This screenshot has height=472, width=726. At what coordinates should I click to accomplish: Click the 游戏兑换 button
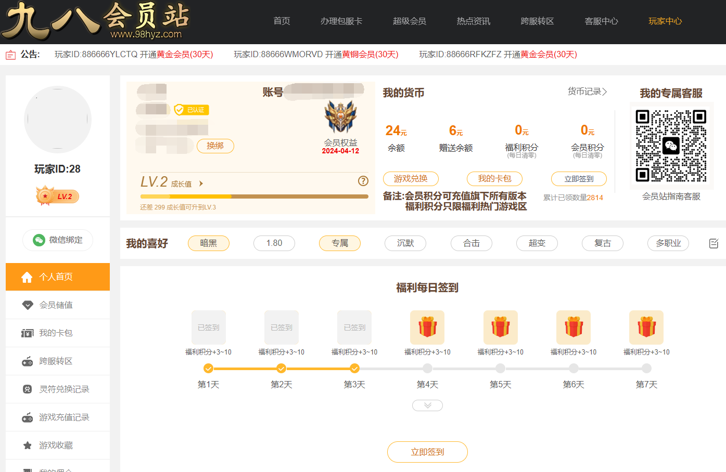pyautogui.click(x=411, y=179)
